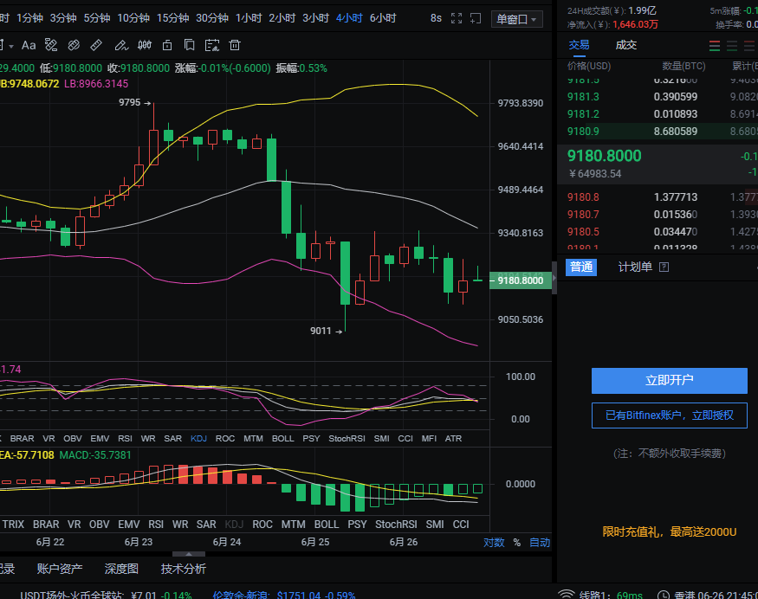Toggle the % percentage scale
This screenshot has width=758, height=599.
click(516, 543)
